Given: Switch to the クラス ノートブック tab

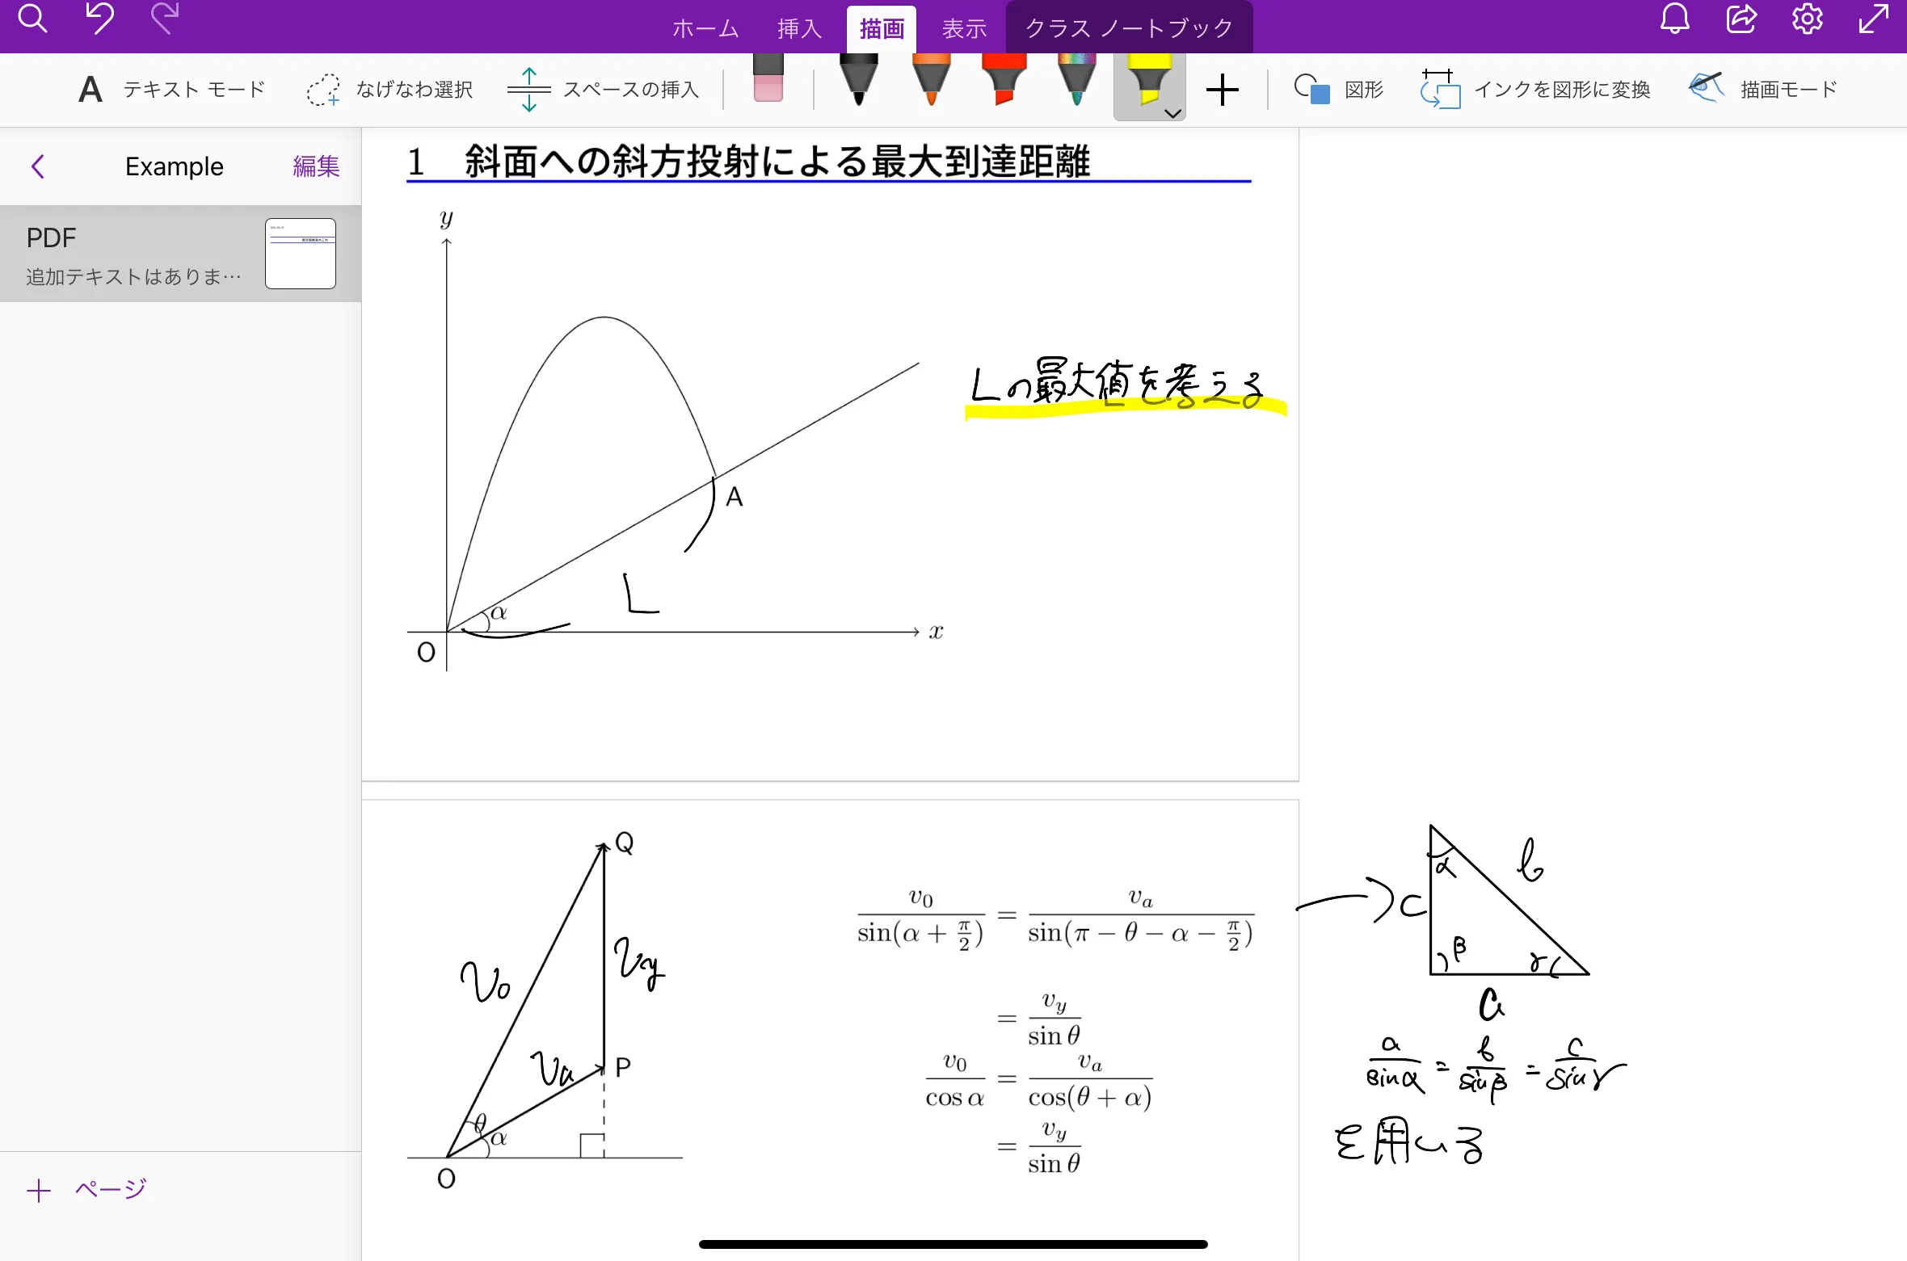Looking at the screenshot, I should pyautogui.click(x=1129, y=29).
